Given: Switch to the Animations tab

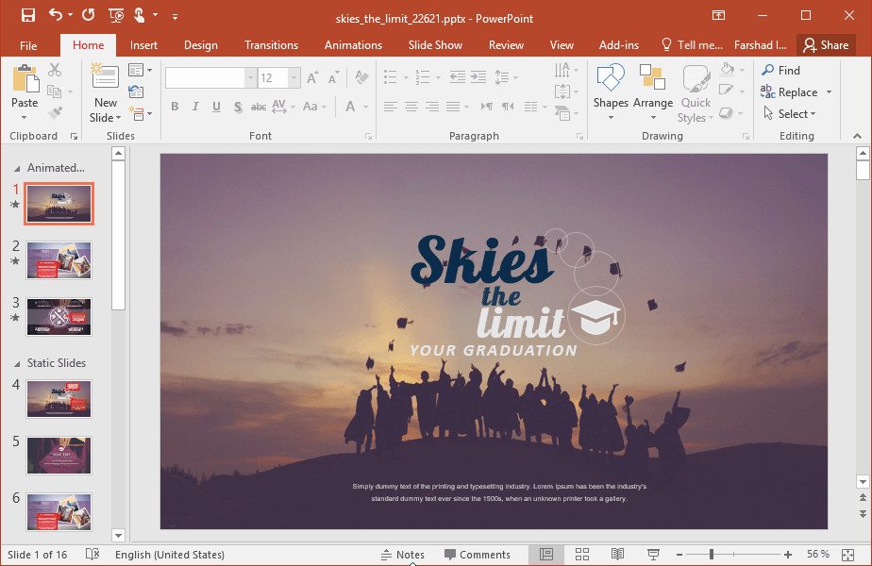Looking at the screenshot, I should click(353, 45).
